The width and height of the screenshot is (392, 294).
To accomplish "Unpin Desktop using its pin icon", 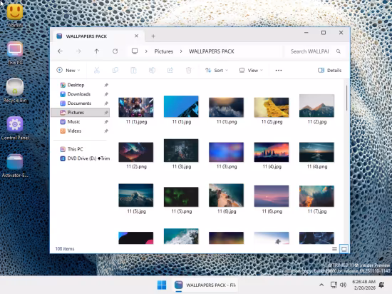I will click(106, 85).
